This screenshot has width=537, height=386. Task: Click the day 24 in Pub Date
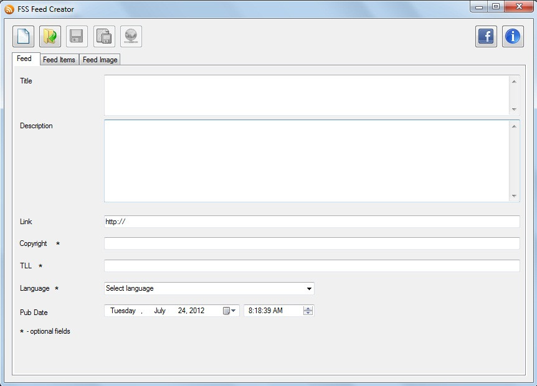[181, 311]
